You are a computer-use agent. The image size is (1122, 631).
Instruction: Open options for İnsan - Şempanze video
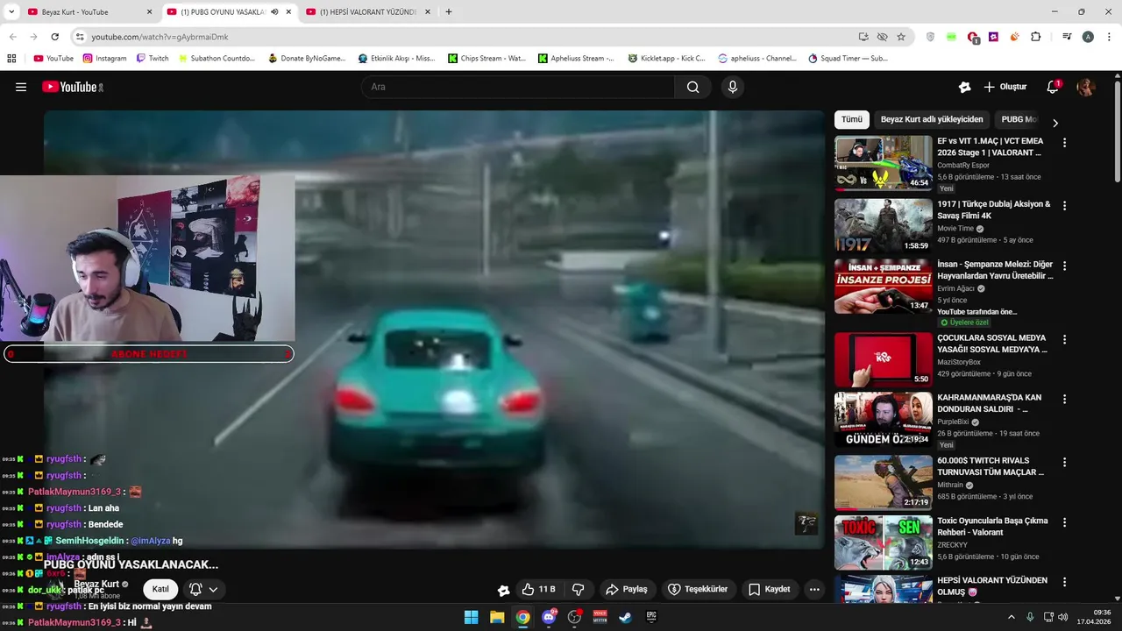tap(1064, 266)
